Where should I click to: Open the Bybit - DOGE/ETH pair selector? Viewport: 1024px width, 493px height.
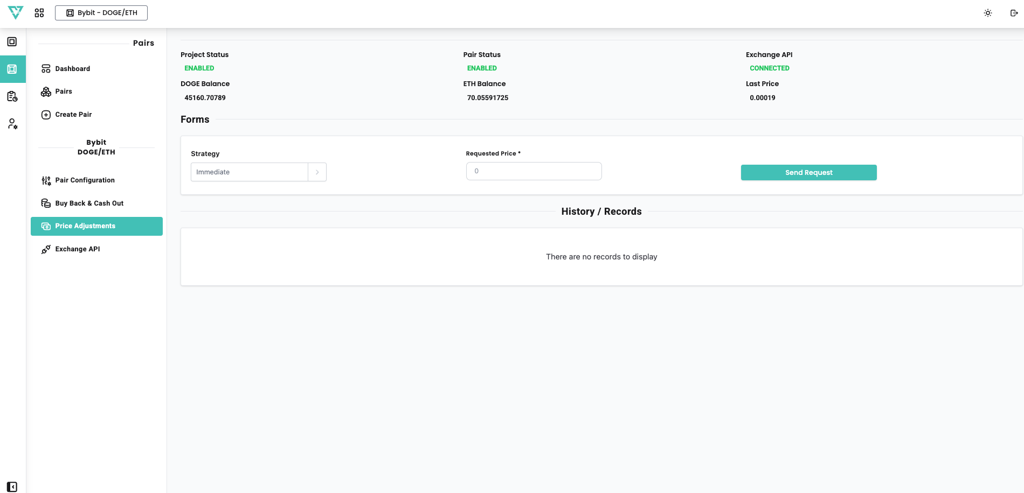point(101,13)
